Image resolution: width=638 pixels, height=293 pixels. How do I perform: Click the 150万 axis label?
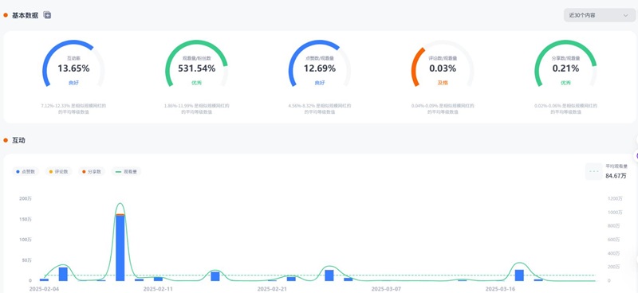click(26, 219)
